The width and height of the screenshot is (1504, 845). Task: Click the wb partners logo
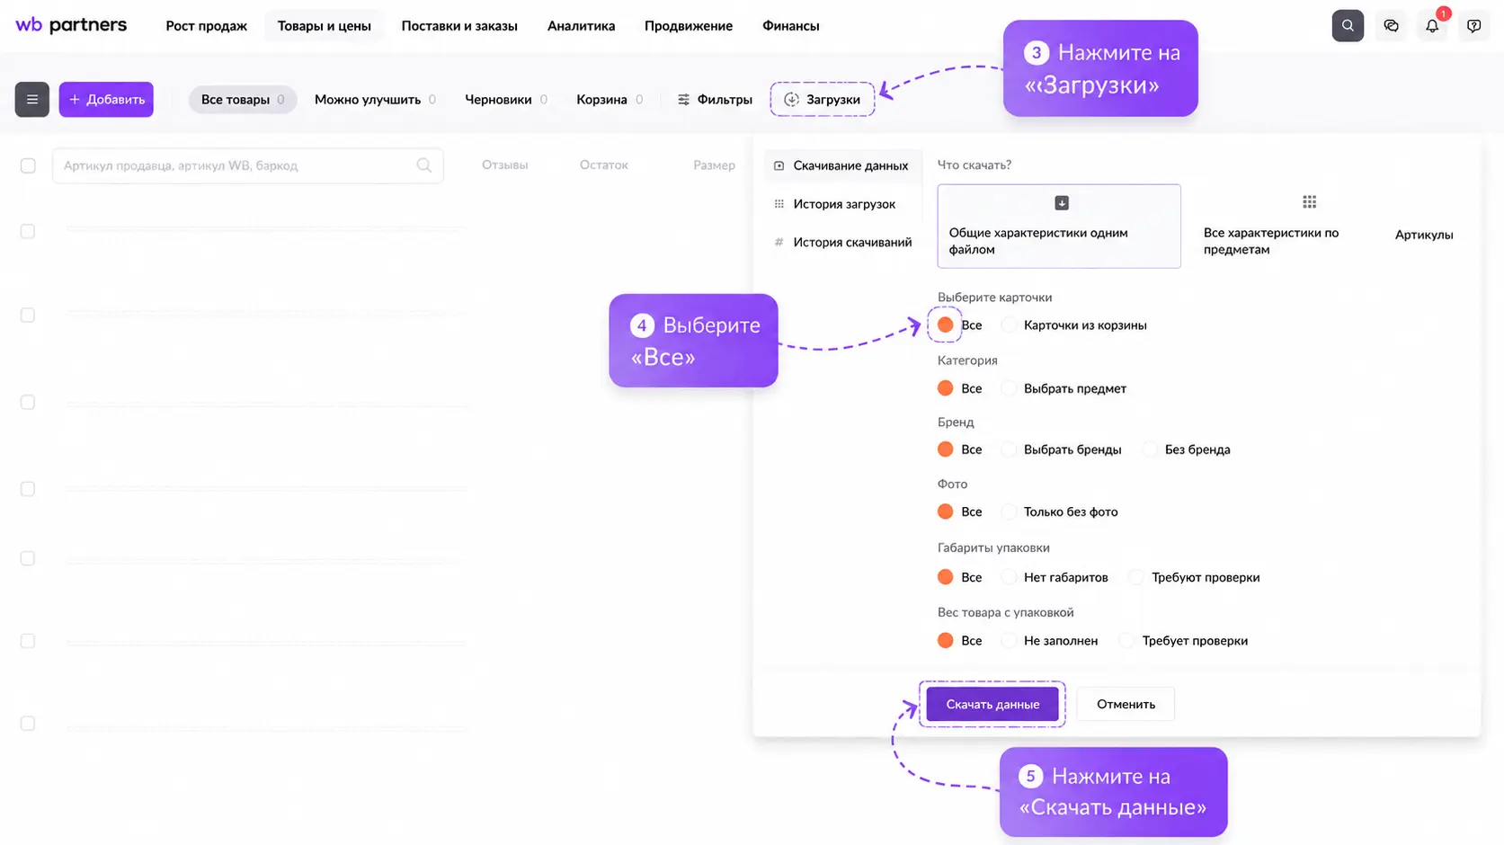71,25
